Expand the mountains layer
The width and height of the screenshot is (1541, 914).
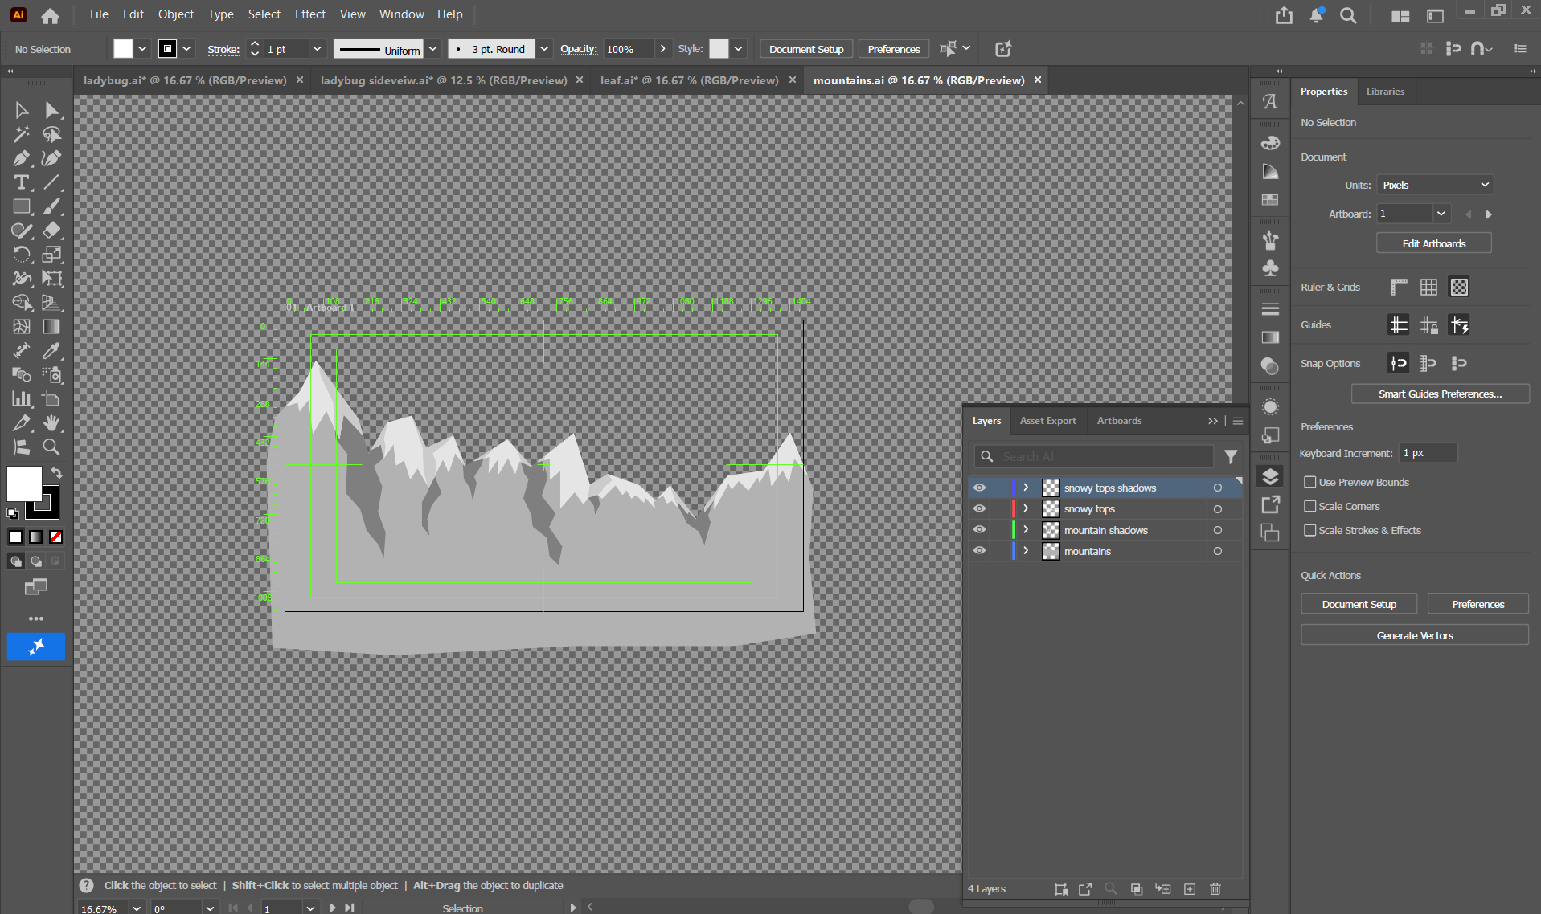pyautogui.click(x=1026, y=551)
